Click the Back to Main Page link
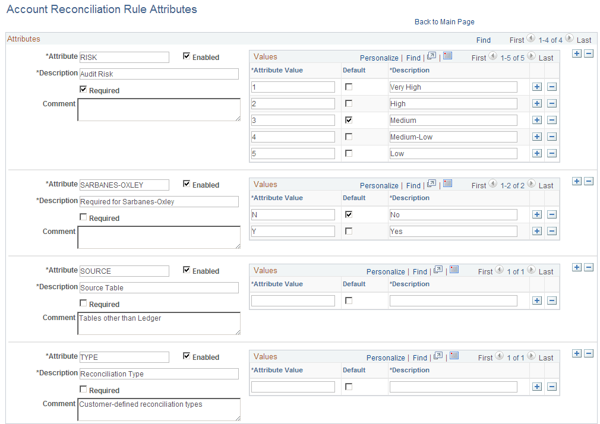The height and width of the screenshot is (424, 600). [444, 21]
